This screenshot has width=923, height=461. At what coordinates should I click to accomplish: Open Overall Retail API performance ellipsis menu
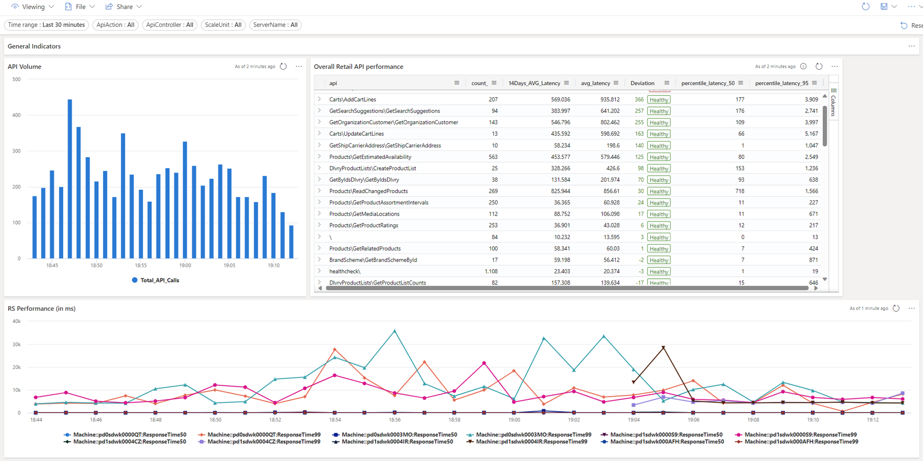[834, 66]
